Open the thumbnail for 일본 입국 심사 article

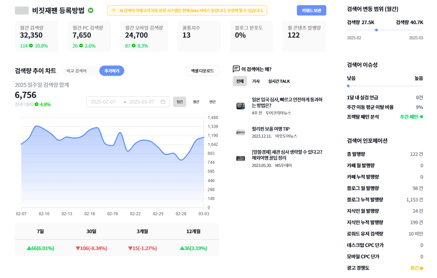click(x=240, y=106)
